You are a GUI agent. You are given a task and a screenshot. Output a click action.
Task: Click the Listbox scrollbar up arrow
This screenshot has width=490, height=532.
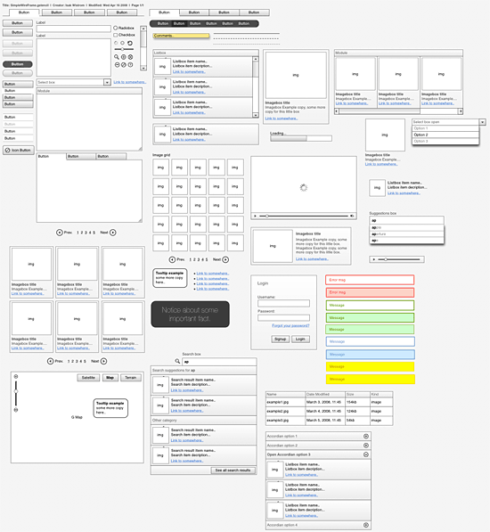[x=256, y=59]
